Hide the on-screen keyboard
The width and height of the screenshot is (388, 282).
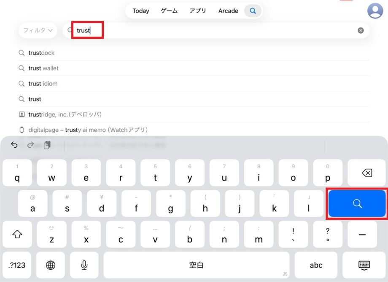click(x=364, y=265)
